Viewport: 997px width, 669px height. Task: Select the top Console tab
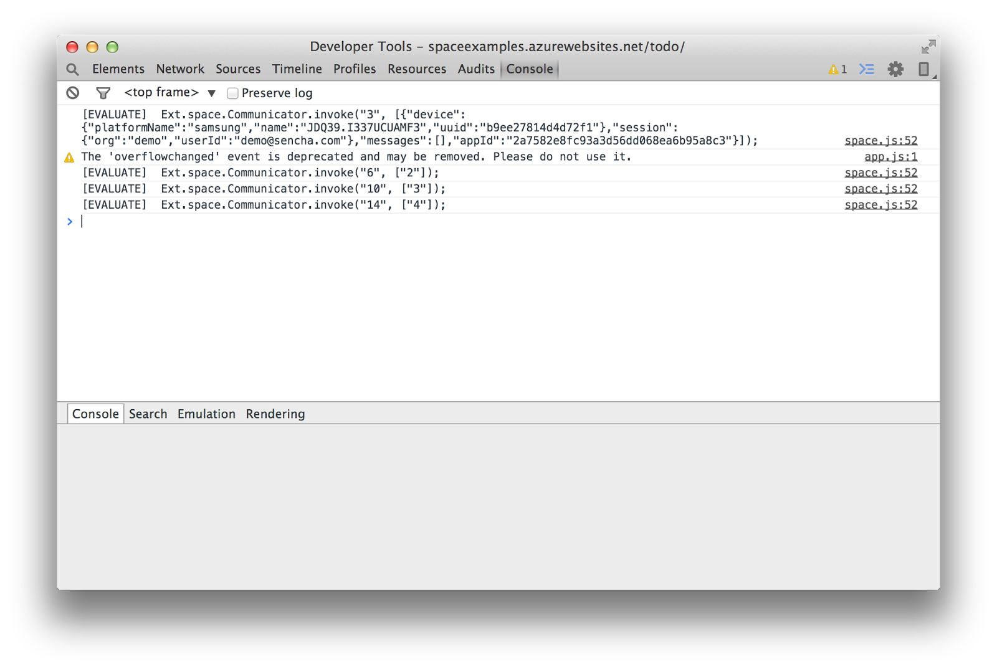tap(530, 69)
